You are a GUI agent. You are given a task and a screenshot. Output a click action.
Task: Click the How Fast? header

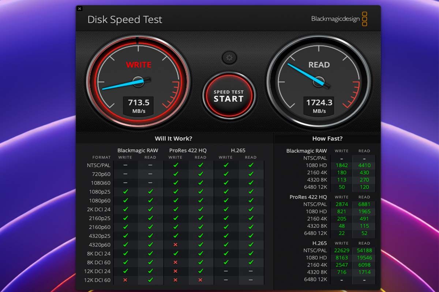[327, 139]
